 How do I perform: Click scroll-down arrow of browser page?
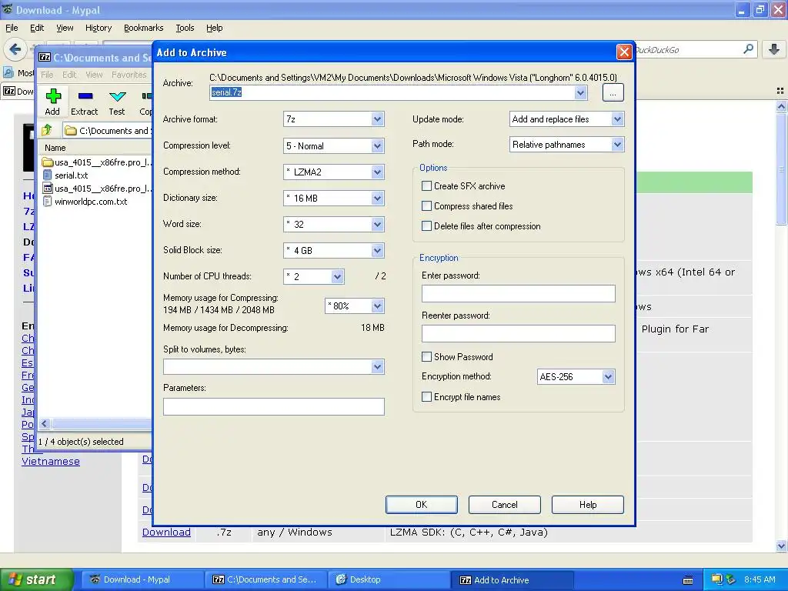[x=781, y=546]
